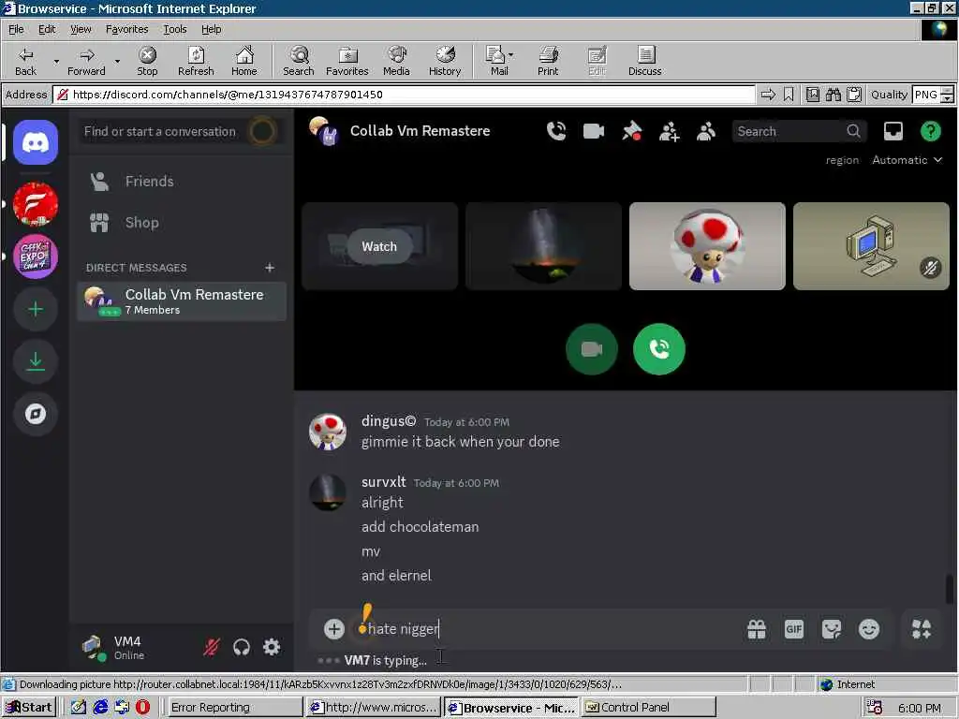Click the chat scrollbar thumb
This screenshot has width=959, height=719.
950,588
